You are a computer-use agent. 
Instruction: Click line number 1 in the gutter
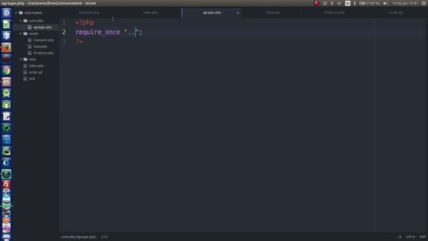[x=64, y=22]
